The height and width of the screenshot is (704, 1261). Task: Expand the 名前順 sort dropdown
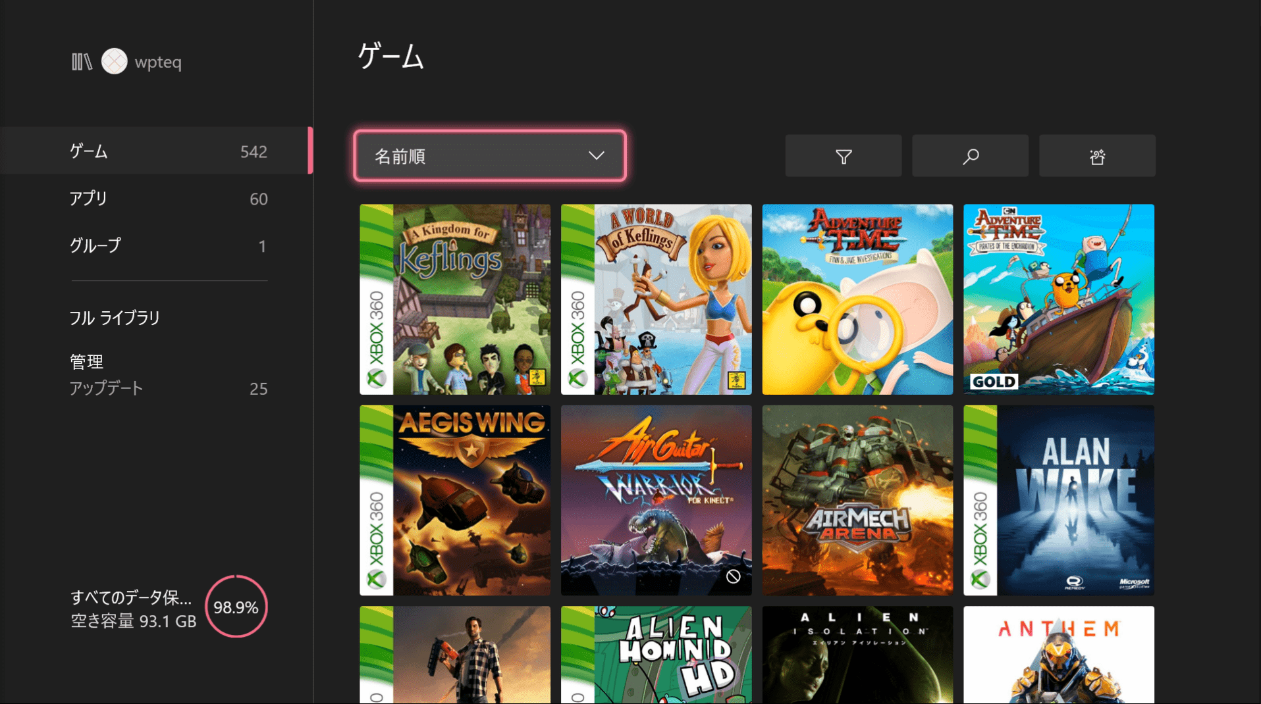pos(490,156)
